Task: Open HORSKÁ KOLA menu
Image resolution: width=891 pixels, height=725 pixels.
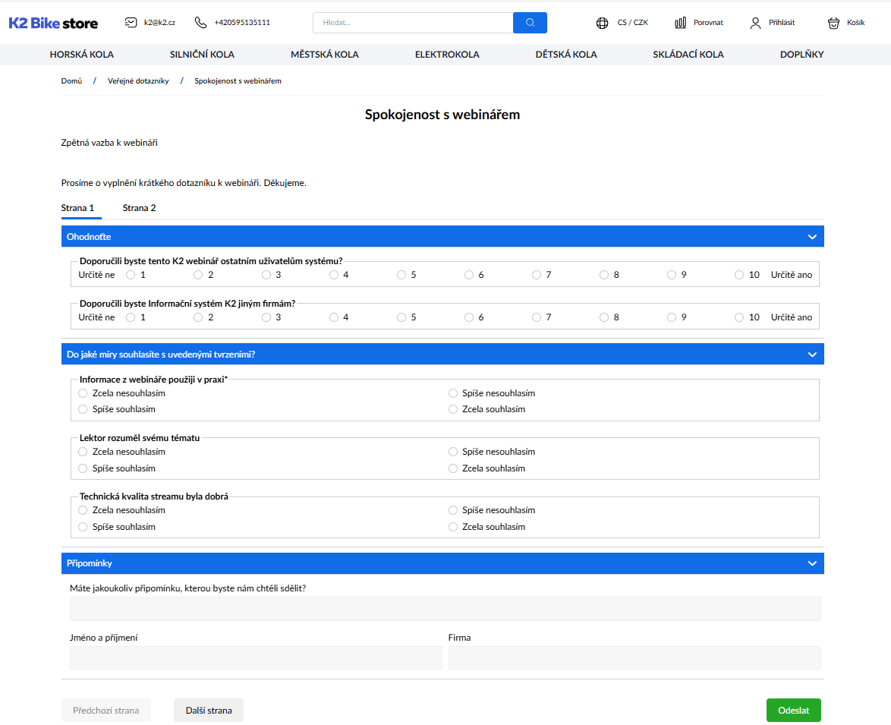Action: [x=82, y=55]
